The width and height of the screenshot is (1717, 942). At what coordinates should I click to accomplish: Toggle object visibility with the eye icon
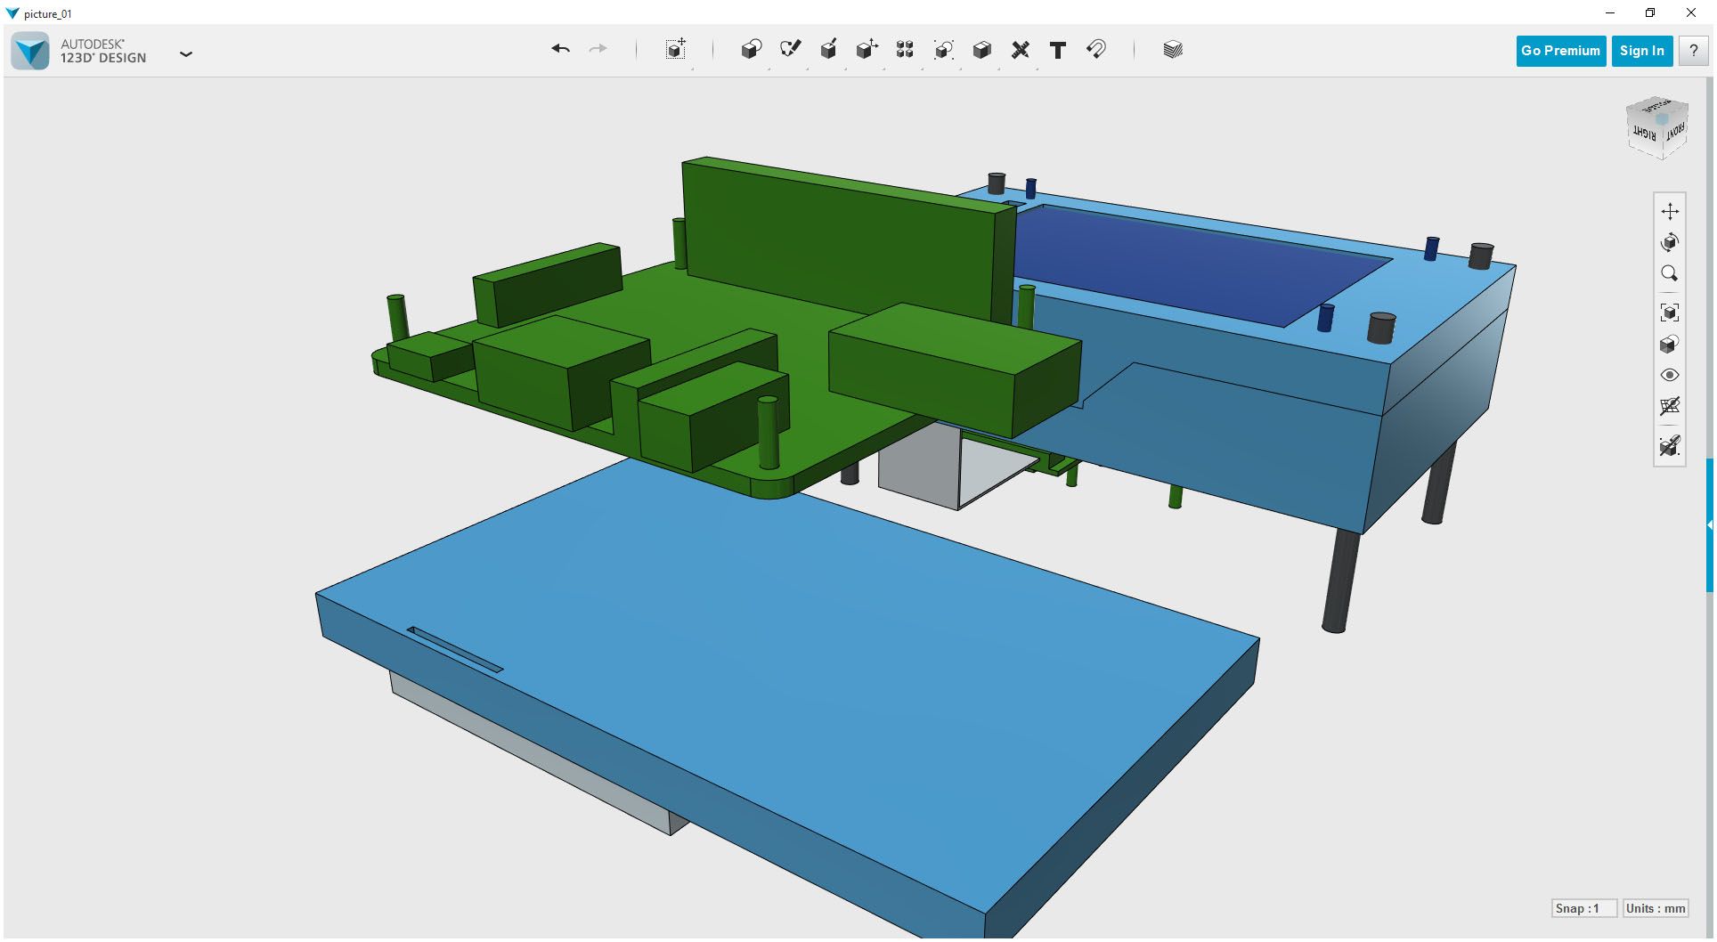click(x=1671, y=375)
